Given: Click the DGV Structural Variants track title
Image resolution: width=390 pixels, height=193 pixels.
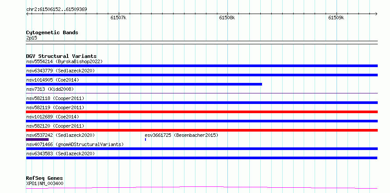Looking at the screenshot, I should [x=61, y=56].
